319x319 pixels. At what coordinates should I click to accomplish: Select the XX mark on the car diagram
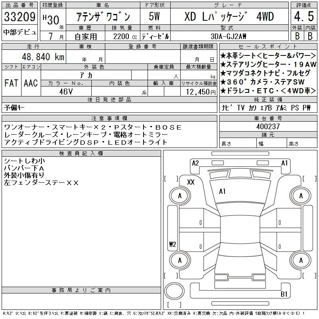(x=191, y=182)
